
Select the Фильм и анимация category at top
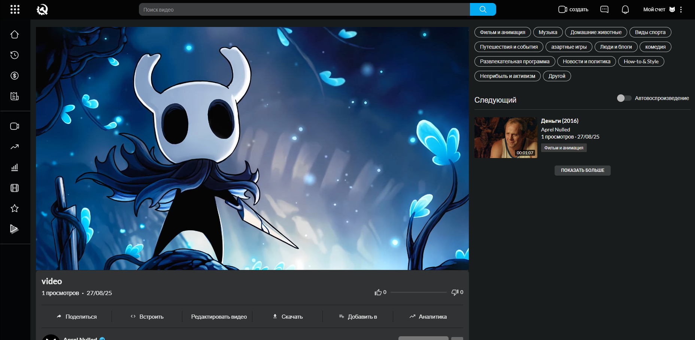[x=503, y=32]
